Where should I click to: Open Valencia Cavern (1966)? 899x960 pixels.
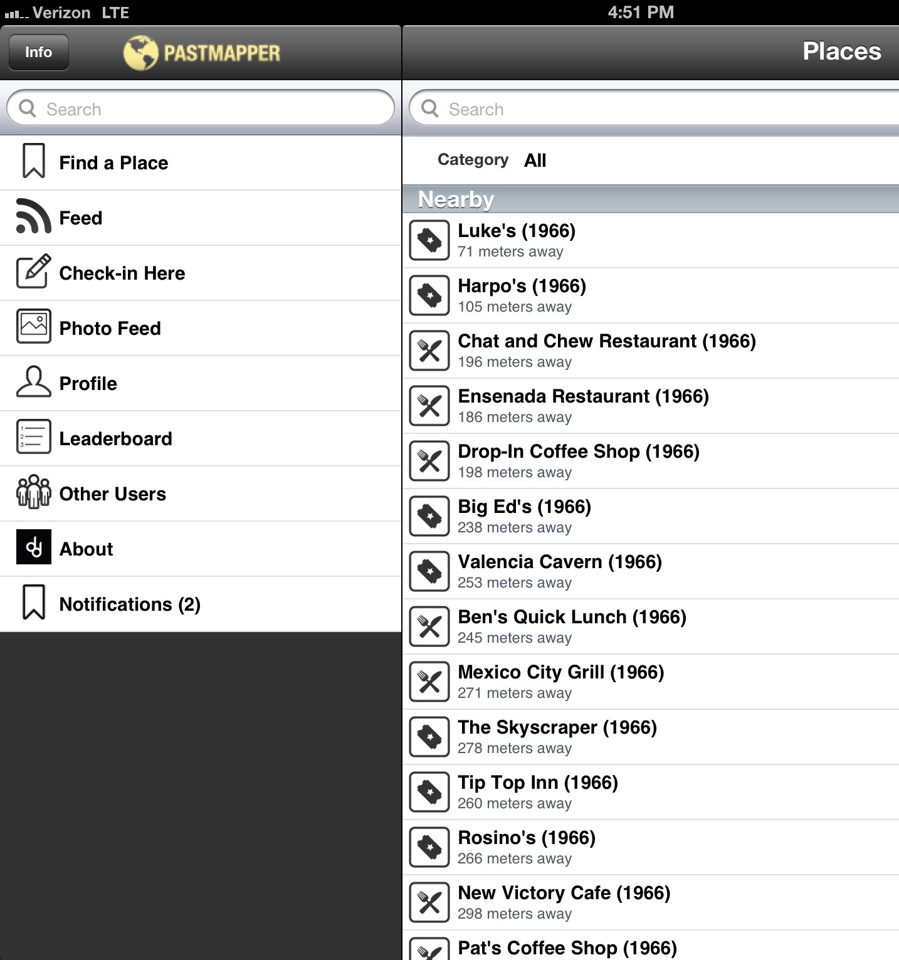[x=651, y=572]
